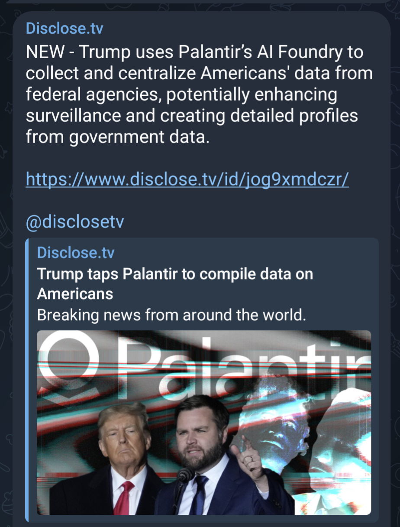Viewport: 400px width, 527px height.
Task: Click the microphone in the preview photo
Action: pyautogui.click(x=185, y=476)
